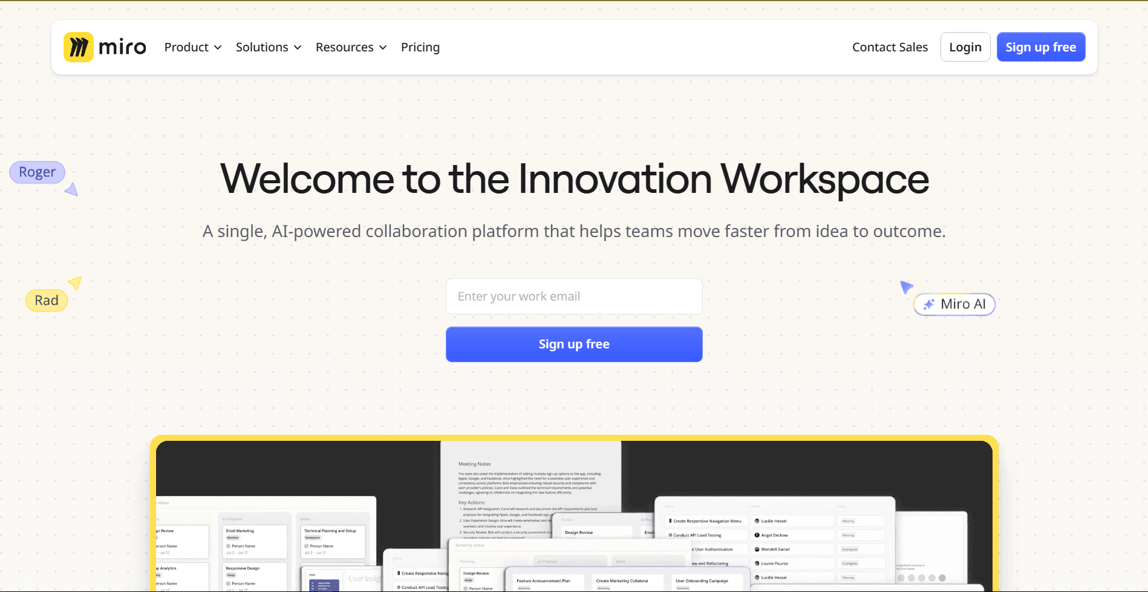Focus the work email input field
This screenshot has width=1148, height=592.
pos(574,296)
